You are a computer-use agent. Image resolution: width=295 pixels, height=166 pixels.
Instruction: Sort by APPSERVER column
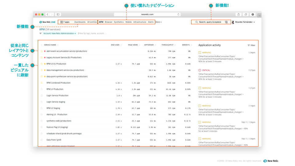[150, 45]
